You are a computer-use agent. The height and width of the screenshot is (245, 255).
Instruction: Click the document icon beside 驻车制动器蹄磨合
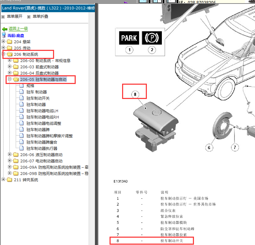pyautogui.click(x=22, y=142)
